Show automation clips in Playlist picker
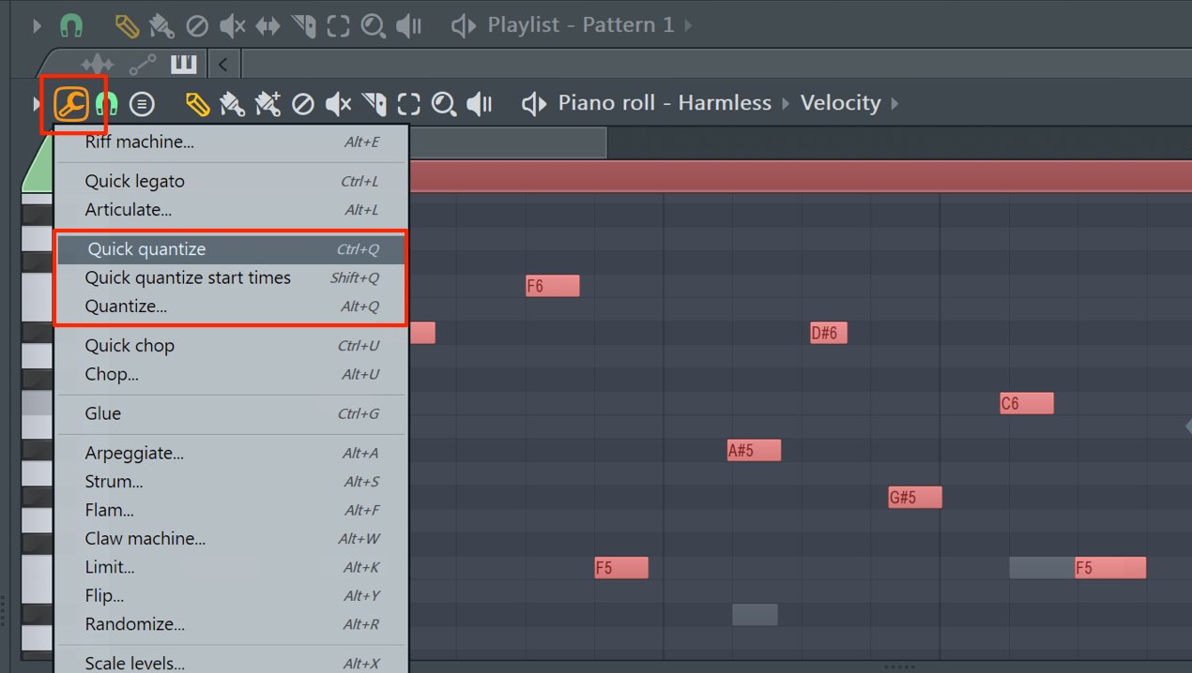This screenshot has width=1192, height=673. (143, 65)
